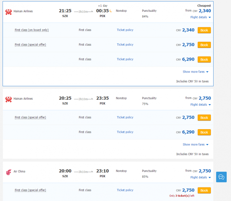
Task: Open Ticket policy for on-board-only fare
Action: point(125,30)
